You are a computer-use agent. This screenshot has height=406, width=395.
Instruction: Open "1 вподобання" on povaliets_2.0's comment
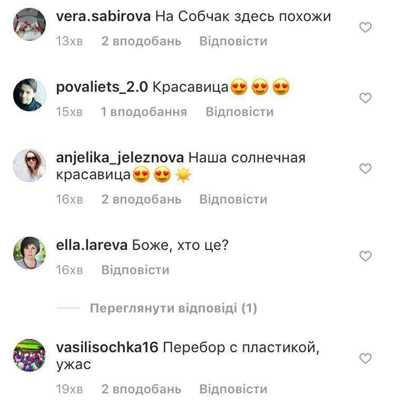click(x=144, y=112)
